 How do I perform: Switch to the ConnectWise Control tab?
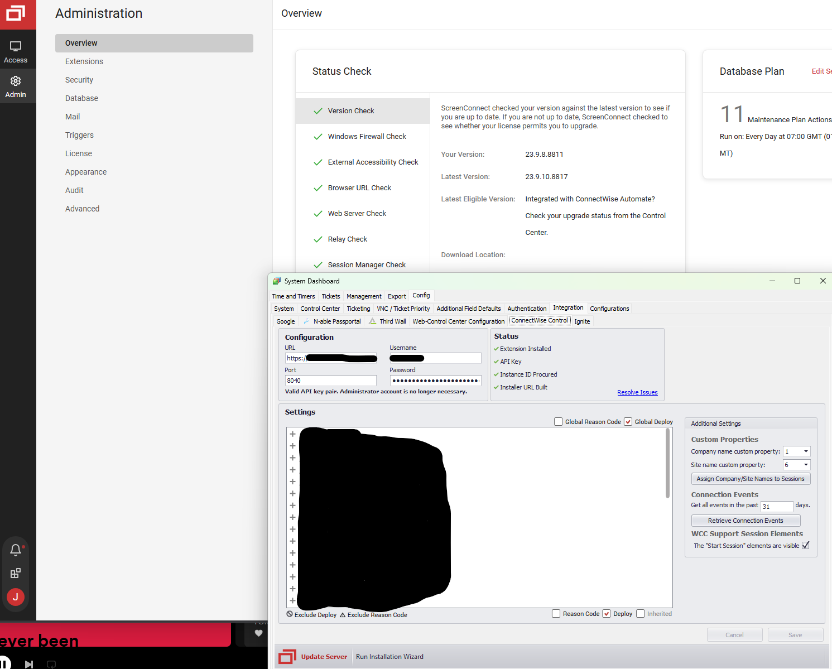pos(539,320)
